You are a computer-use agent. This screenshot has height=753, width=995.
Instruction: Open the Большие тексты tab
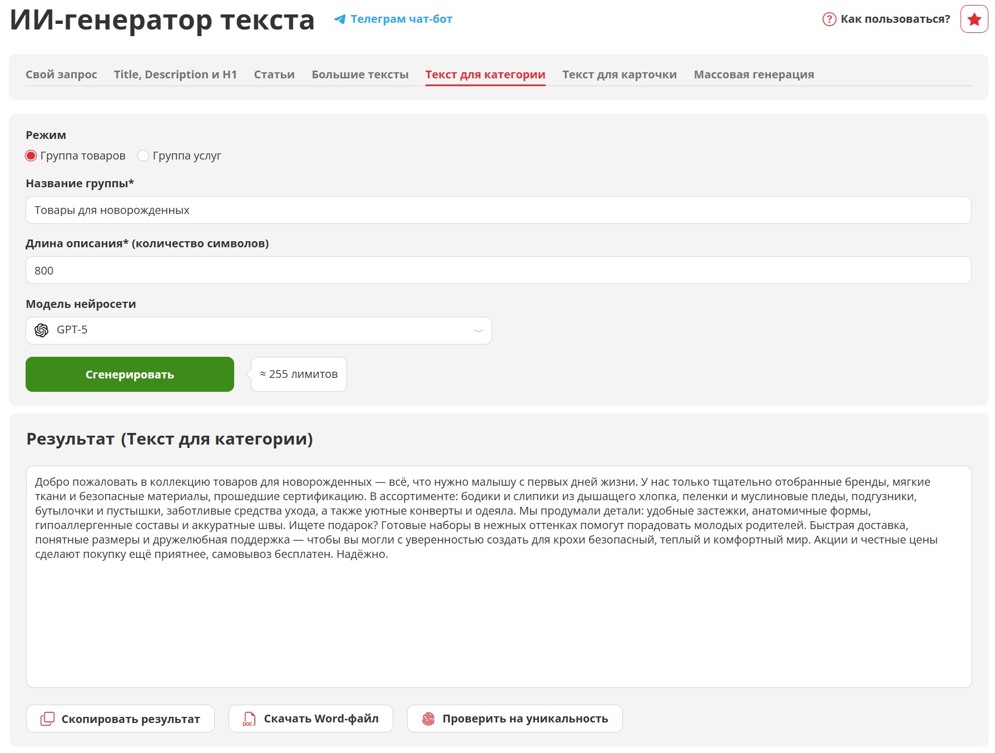pos(360,74)
